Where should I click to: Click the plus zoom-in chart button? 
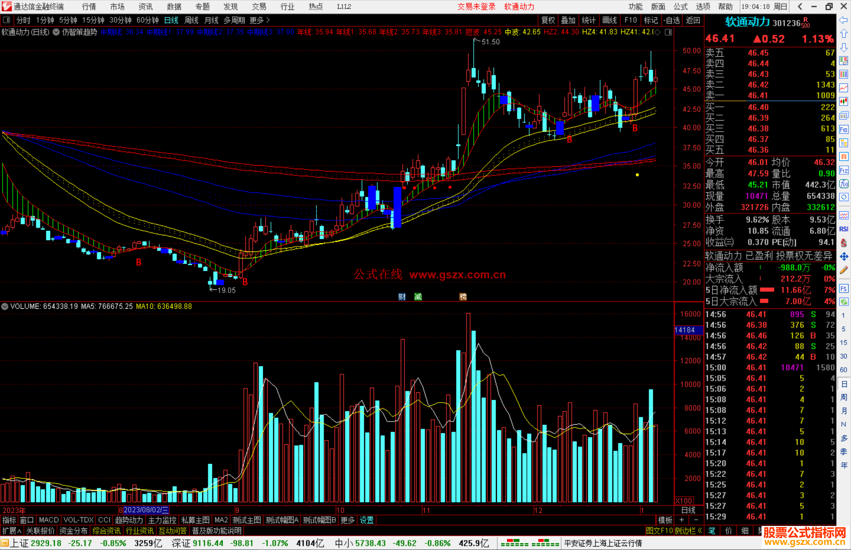[x=682, y=520]
